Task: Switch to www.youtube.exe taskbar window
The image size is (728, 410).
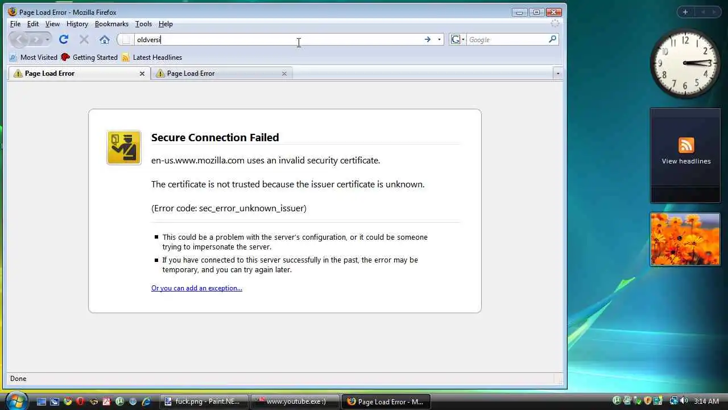Action: click(x=295, y=401)
